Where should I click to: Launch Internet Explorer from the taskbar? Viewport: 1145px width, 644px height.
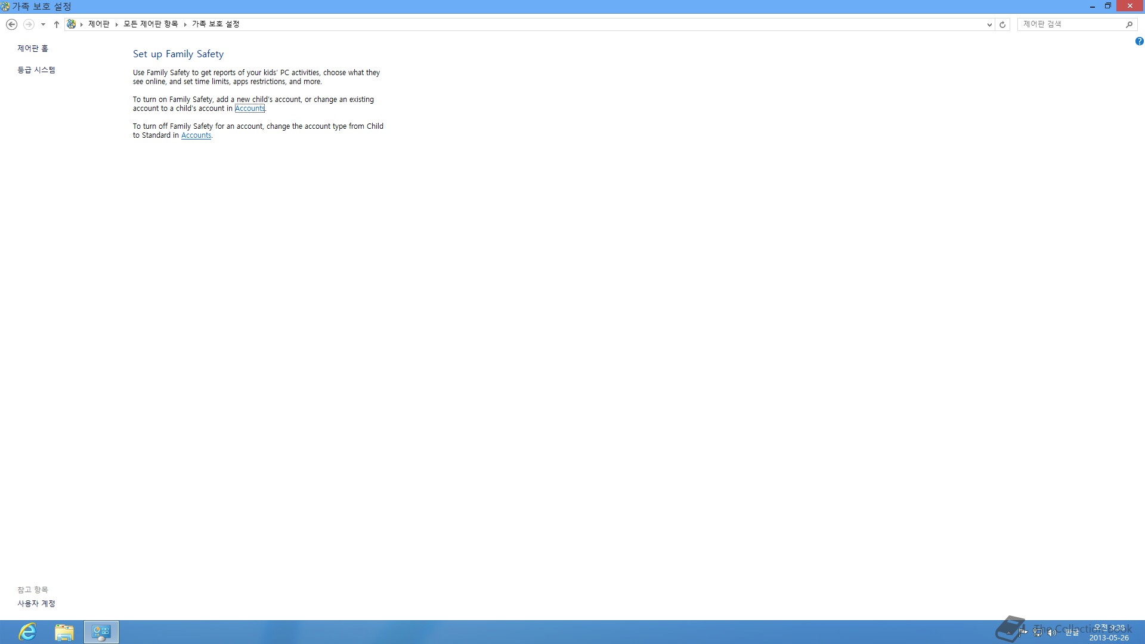point(27,632)
